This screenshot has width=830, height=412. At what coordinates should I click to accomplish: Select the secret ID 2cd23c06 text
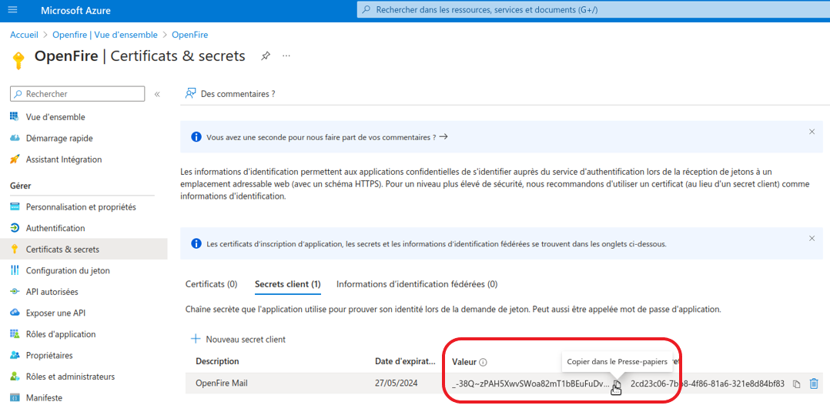pyautogui.click(x=707, y=384)
